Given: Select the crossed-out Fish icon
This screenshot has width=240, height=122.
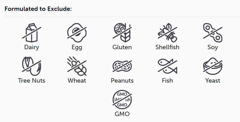Looking at the screenshot, I should (x=167, y=66).
